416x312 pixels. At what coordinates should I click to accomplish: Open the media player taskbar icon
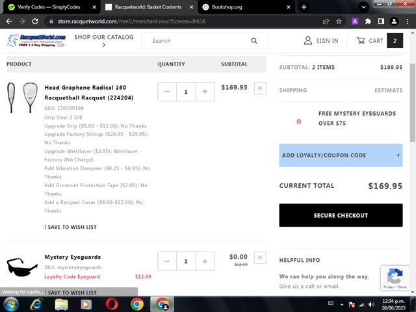point(86,304)
